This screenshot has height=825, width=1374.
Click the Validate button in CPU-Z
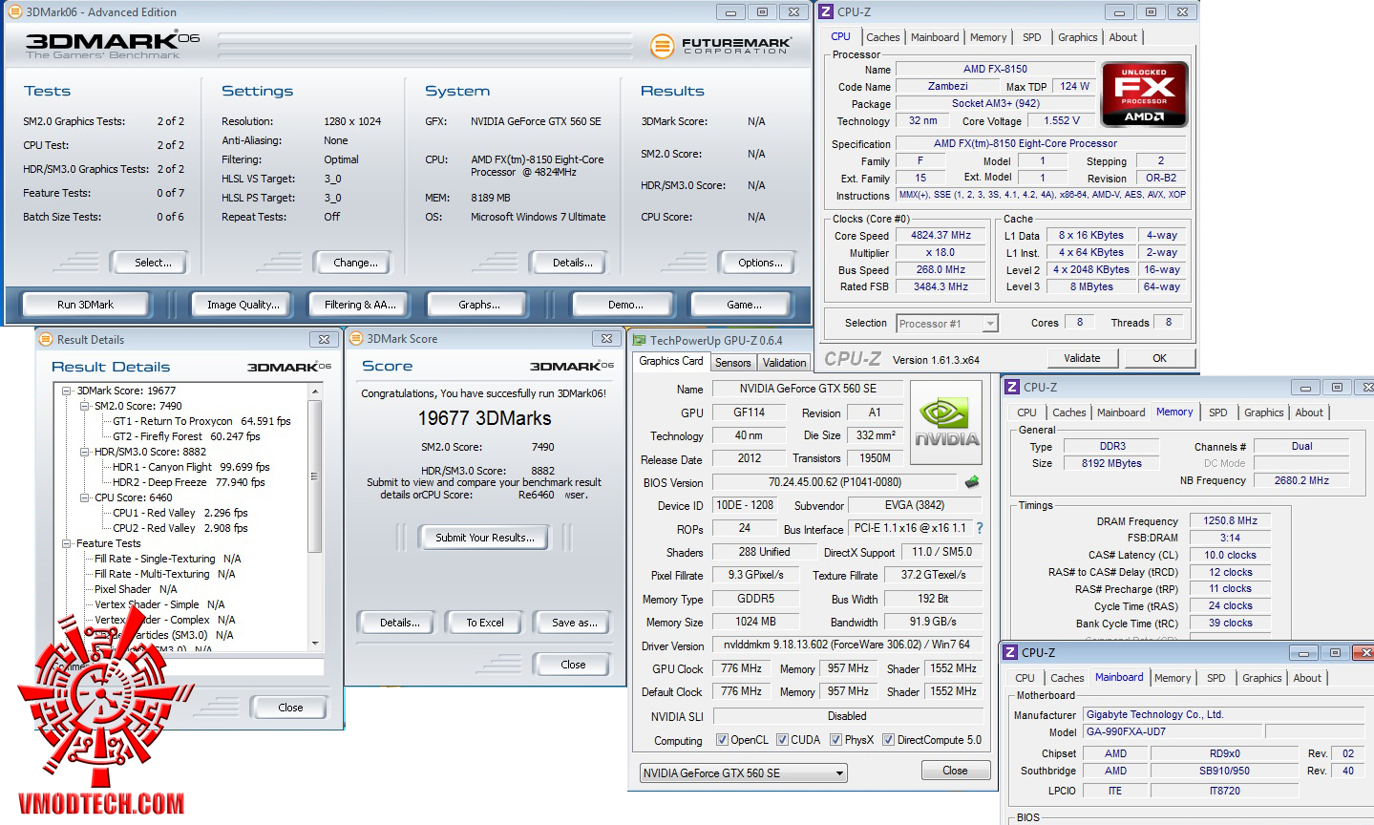tap(1081, 358)
